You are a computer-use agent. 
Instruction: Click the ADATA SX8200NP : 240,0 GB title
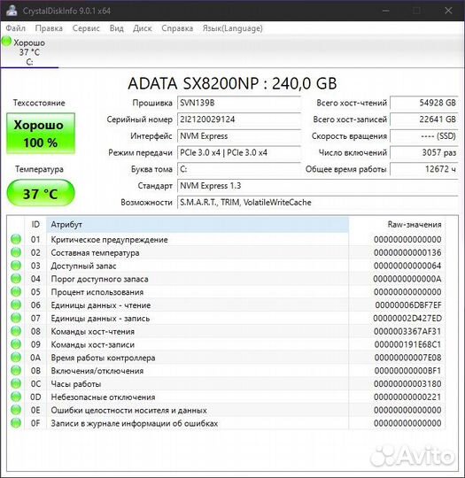tap(232, 83)
